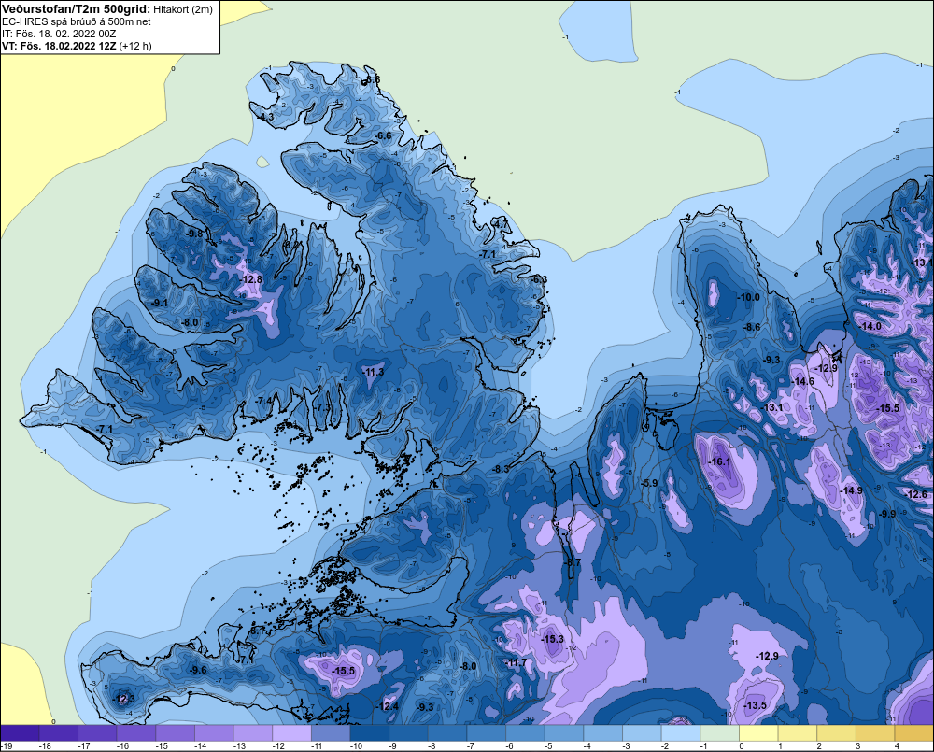934x752 pixels.
Task: Click the -8.7 temperature label
Action: tap(573, 562)
